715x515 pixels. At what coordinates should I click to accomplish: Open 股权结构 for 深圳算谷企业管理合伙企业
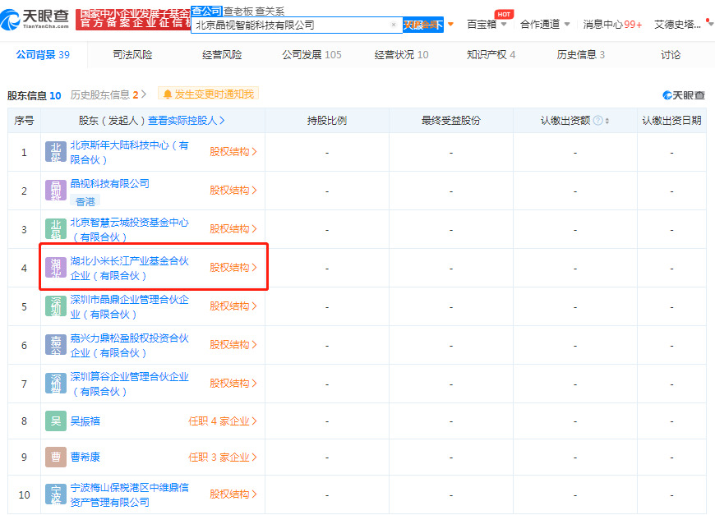pyautogui.click(x=233, y=384)
